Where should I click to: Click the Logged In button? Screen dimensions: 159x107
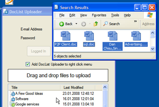click(x=39, y=51)
